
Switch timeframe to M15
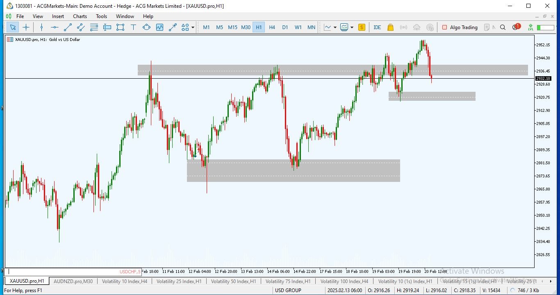tap(232, 27)
